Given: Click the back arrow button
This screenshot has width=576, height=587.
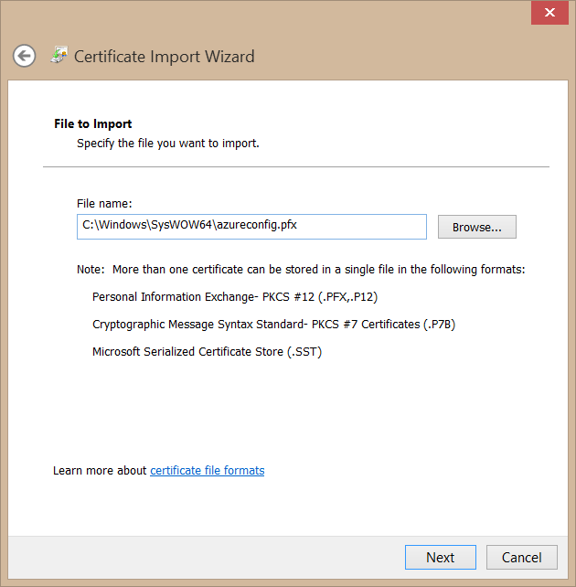Looking at the screenshot, I should click(24, 56).
